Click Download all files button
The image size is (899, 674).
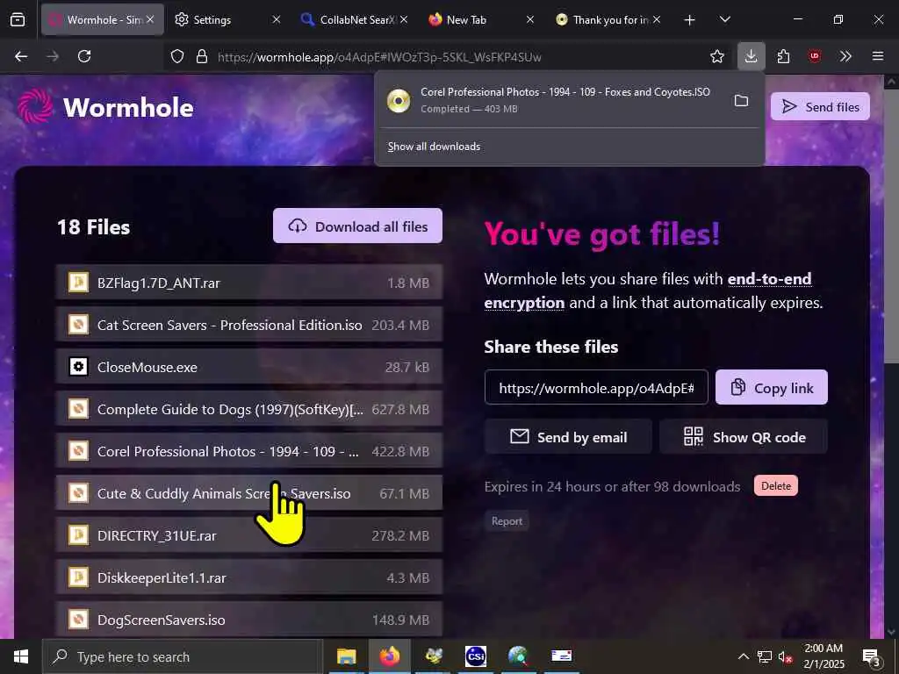[x=358, y=226]
